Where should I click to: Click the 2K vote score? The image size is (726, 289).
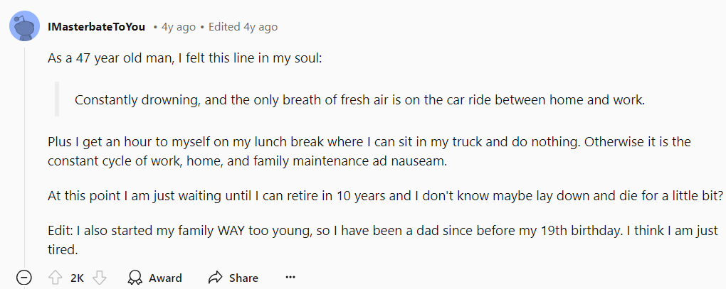click(78, 278)
